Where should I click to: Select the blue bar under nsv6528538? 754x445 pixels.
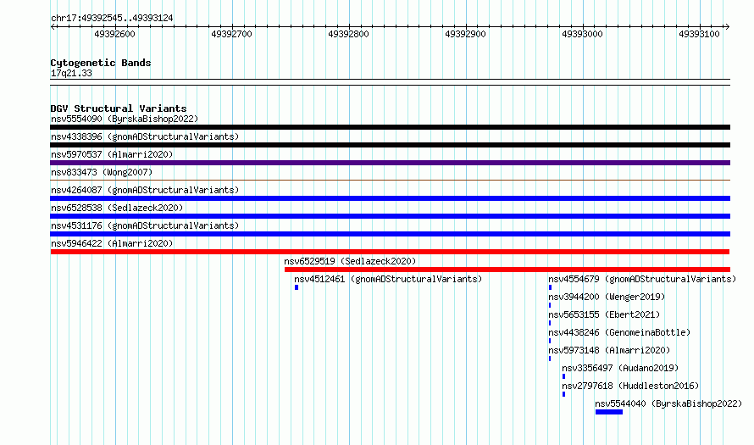390,216
